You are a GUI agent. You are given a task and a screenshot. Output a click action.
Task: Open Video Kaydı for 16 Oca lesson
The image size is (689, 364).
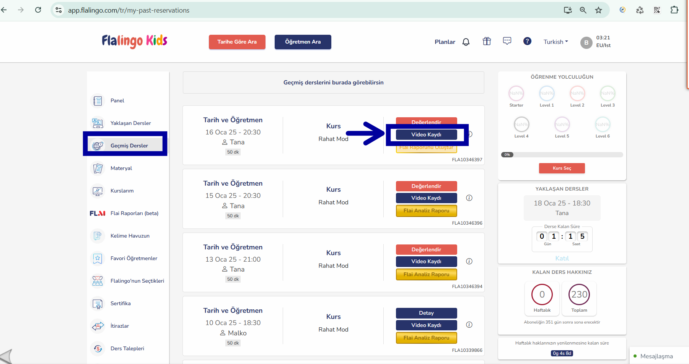[x=426, y=134]
